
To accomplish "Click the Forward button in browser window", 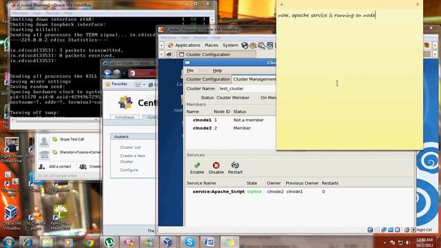I will [116, 74].
